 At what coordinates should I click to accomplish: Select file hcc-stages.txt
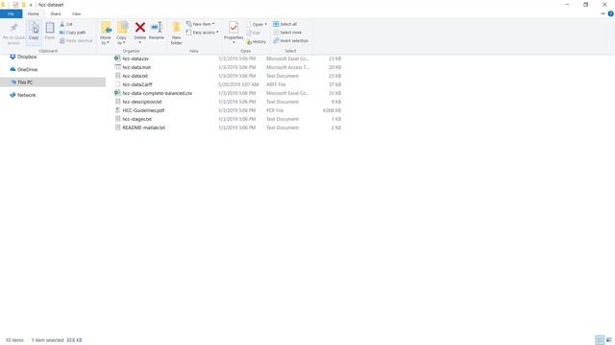[136, 119]
